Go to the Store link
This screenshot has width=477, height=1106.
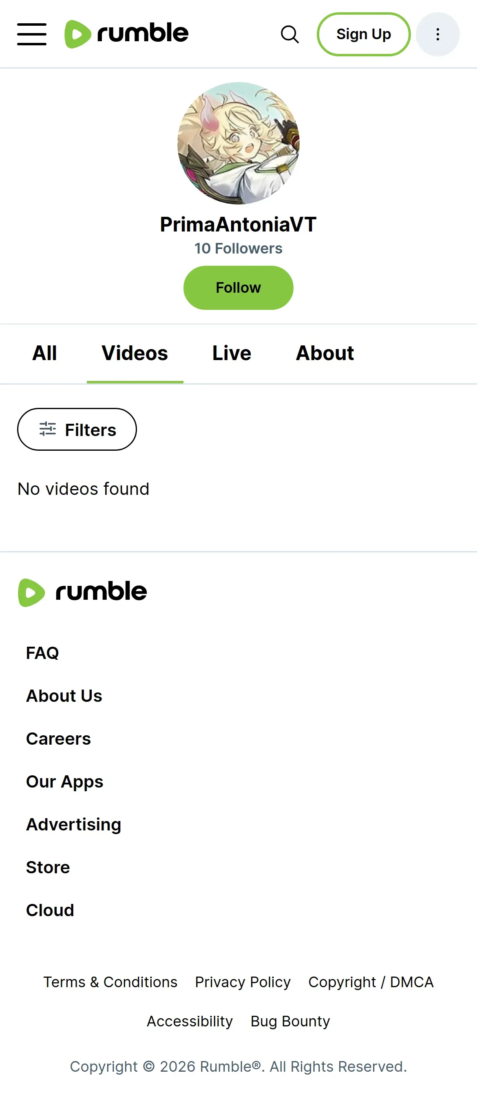tap(48, 867)
